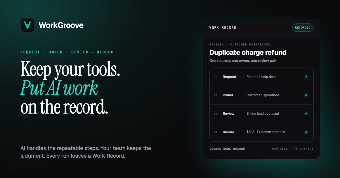Click the 'Request' step label
The image size is (340, 178).
pyautogui.click(x=229, y=77)
